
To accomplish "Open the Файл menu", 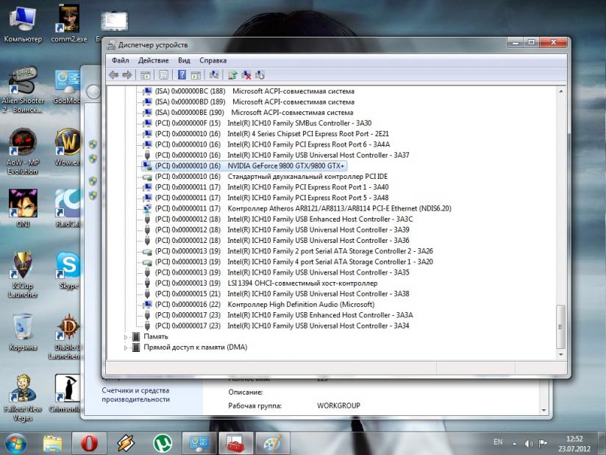I will tap(120, 60).
